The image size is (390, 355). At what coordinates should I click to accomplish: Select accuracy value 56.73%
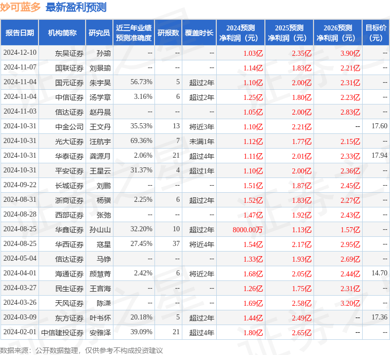pos(141,82)
